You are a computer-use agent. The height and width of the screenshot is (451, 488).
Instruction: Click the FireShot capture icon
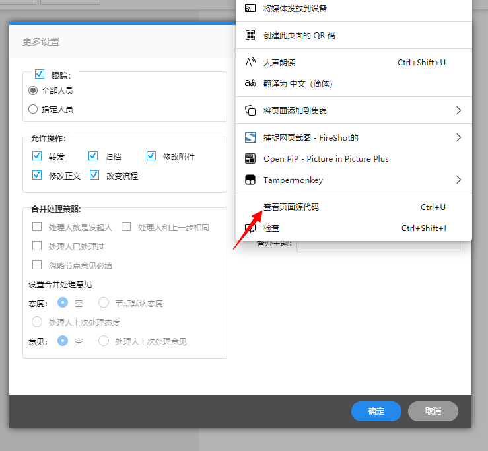pyautogui.click(x=250, y=137)
